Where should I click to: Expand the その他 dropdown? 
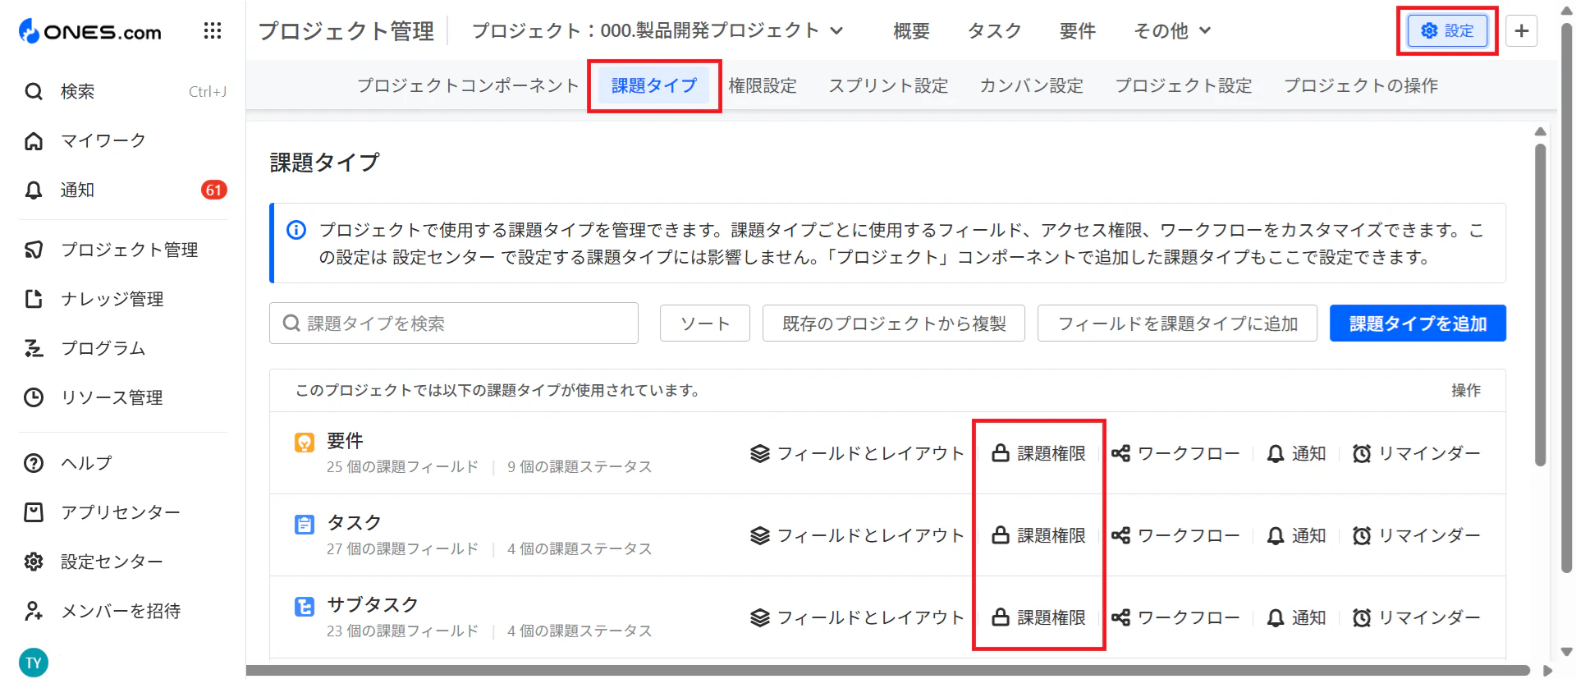pyautogui.click(x=1172, y=30)
